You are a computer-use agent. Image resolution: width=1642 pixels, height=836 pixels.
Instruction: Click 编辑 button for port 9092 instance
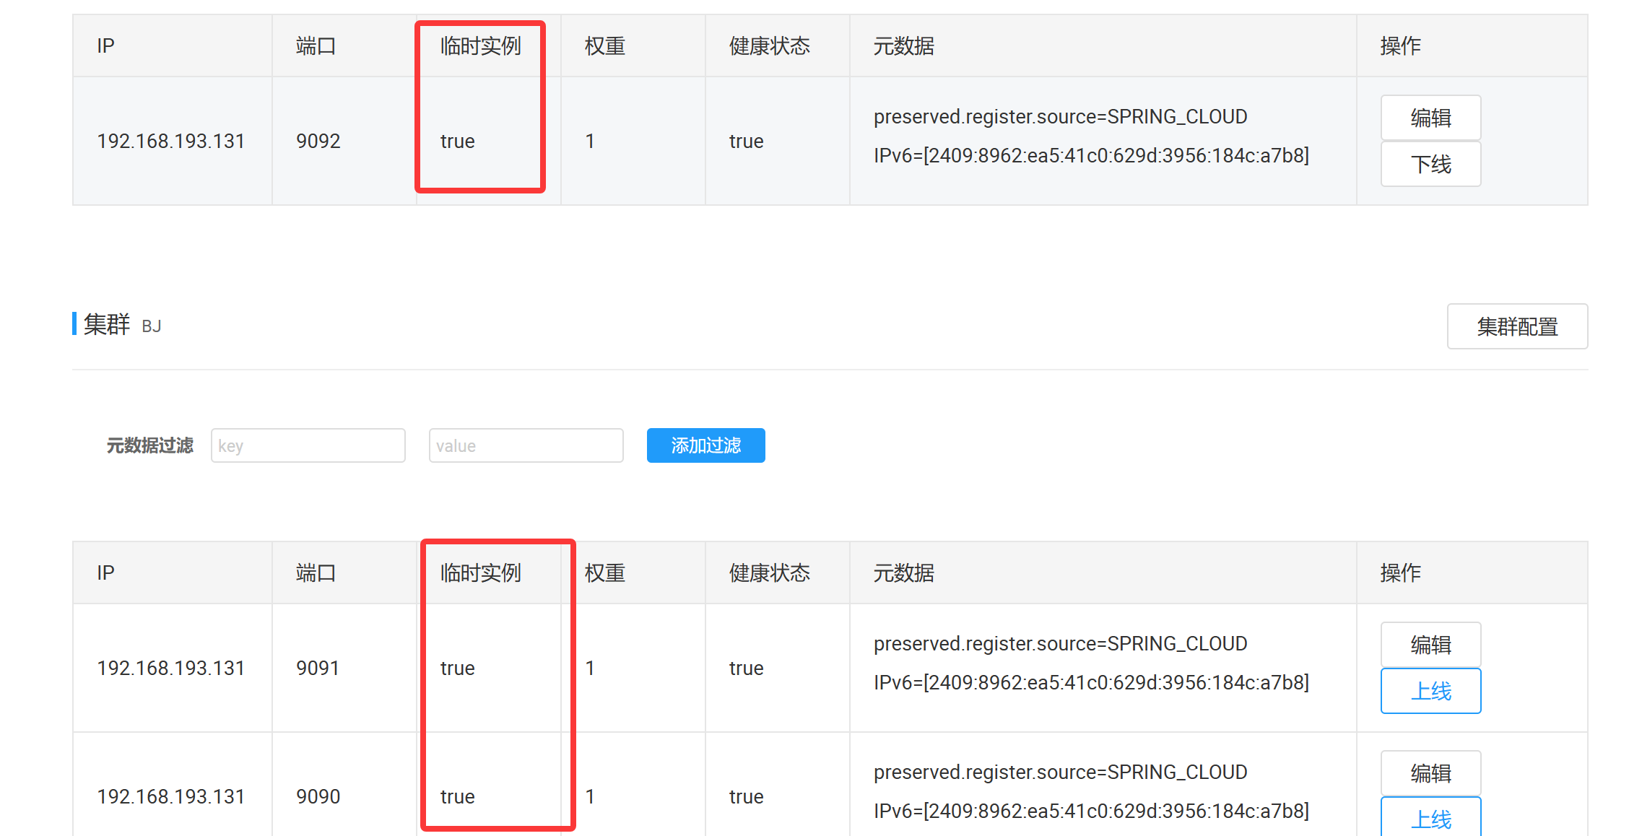click(x=1430, y=118)
